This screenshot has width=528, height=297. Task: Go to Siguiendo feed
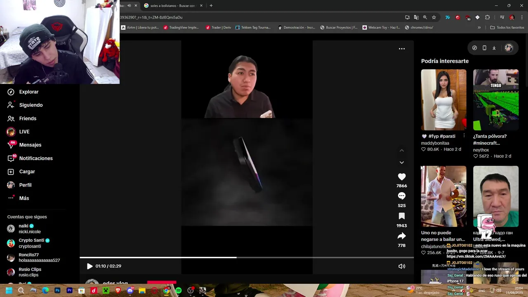pos(25,105)
